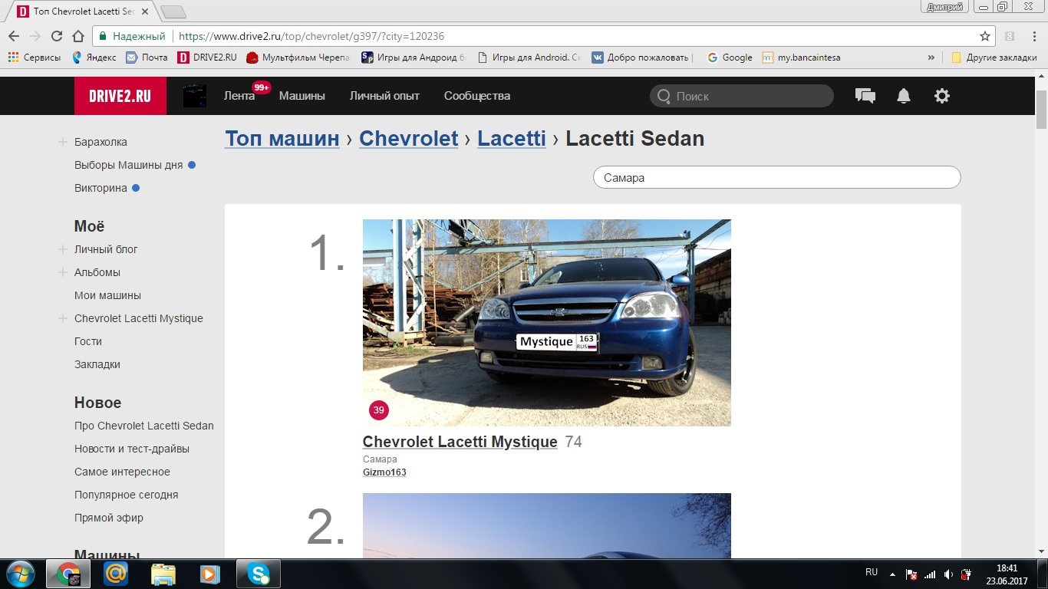Viewport: 1048px width, 589px height.
Task: Open Про Chevrolet Lacetti Sedan link
Action: (144, 426)
